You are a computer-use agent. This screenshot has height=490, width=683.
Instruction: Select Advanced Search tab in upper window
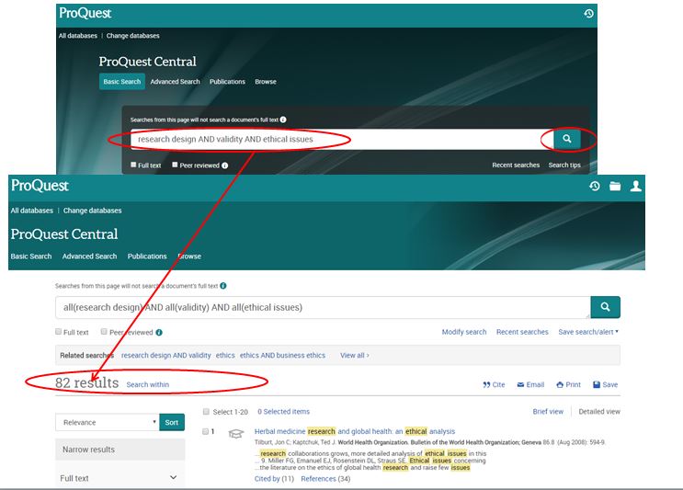(x=175, y=82)
